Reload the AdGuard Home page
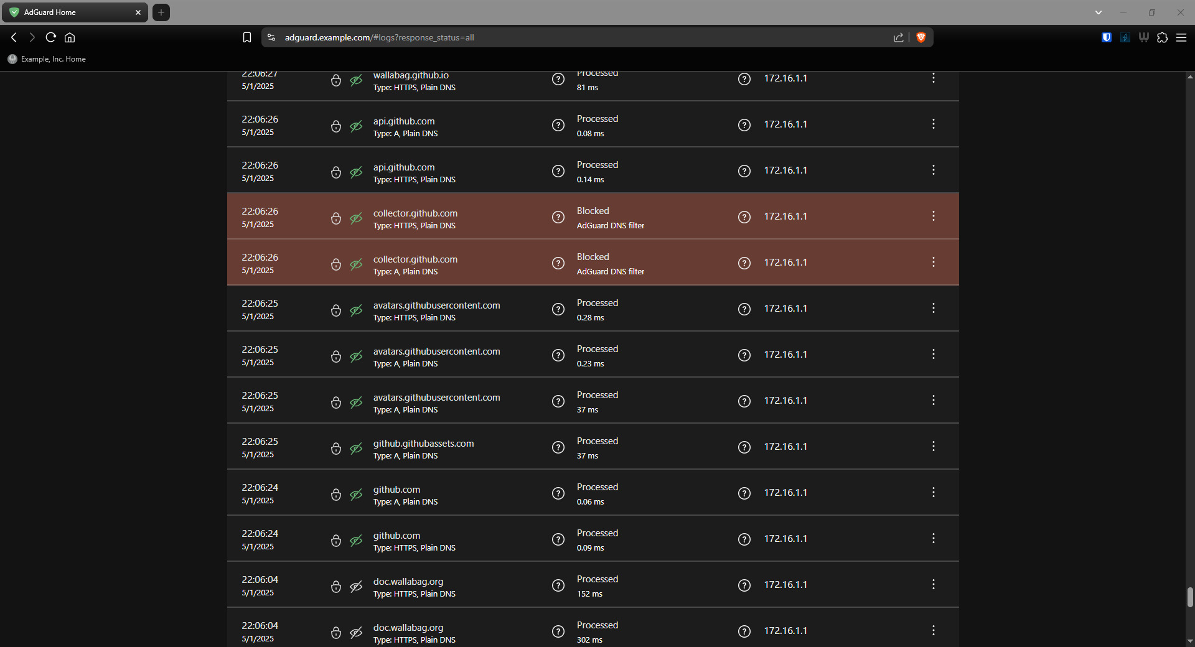The width and height of the screenshot is (1195, 647). coord(51,37)
